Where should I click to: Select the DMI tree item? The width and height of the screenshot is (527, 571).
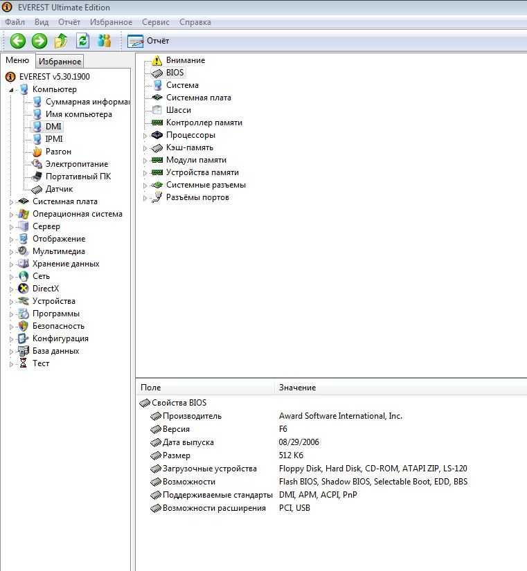coord(53,127)
